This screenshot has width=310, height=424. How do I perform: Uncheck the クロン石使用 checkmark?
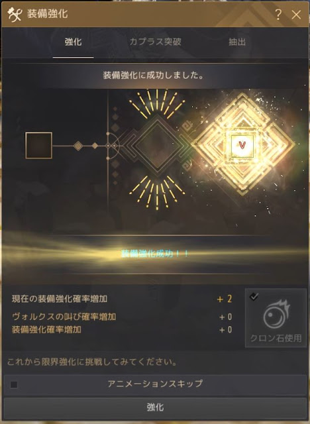[x=254, y=297]
